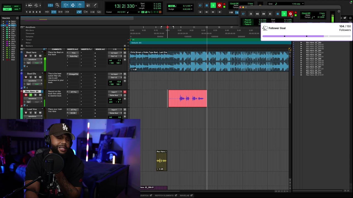Image resolution: width=353 pixels, height=198 pixels.
Task: Solo the Lead Vox track
Action: 35,113
